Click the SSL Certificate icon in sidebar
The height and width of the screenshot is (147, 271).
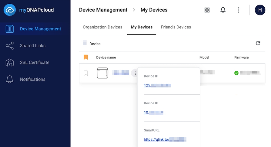click(x=10, y=62)
